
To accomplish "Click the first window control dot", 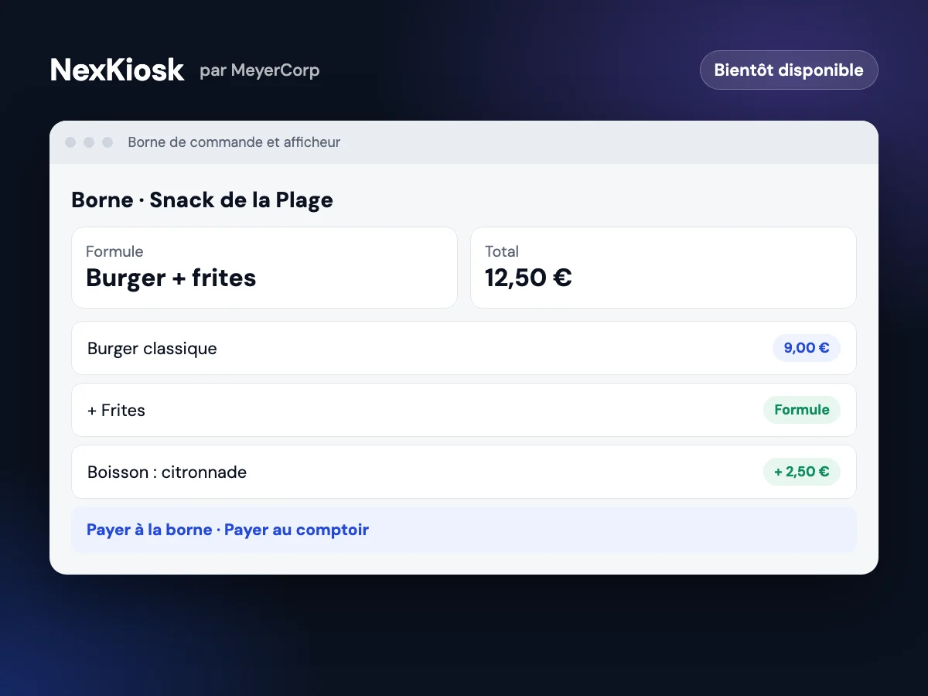I will click(x=70, y=142).
